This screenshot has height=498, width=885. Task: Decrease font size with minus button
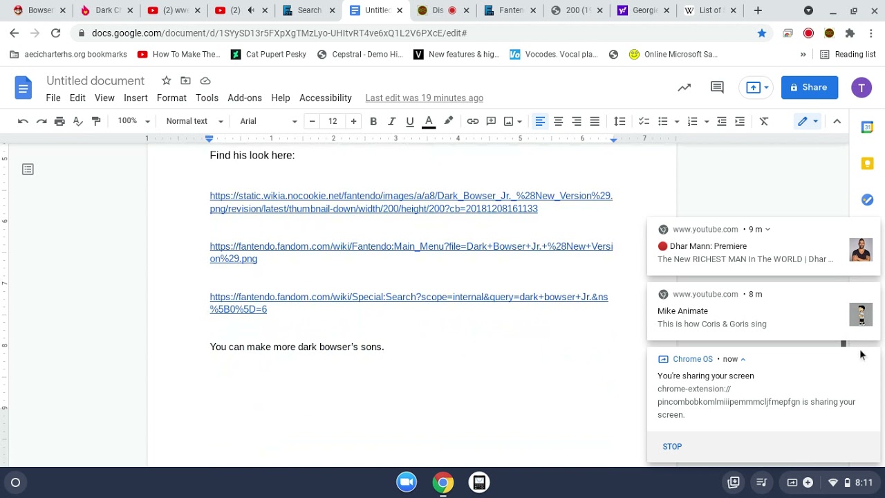pos(312,121)
